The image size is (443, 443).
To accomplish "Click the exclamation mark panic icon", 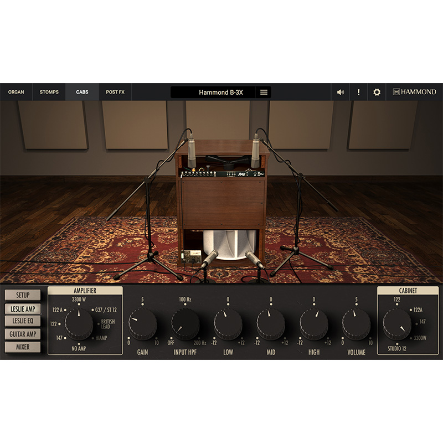I will coord(358,92).
